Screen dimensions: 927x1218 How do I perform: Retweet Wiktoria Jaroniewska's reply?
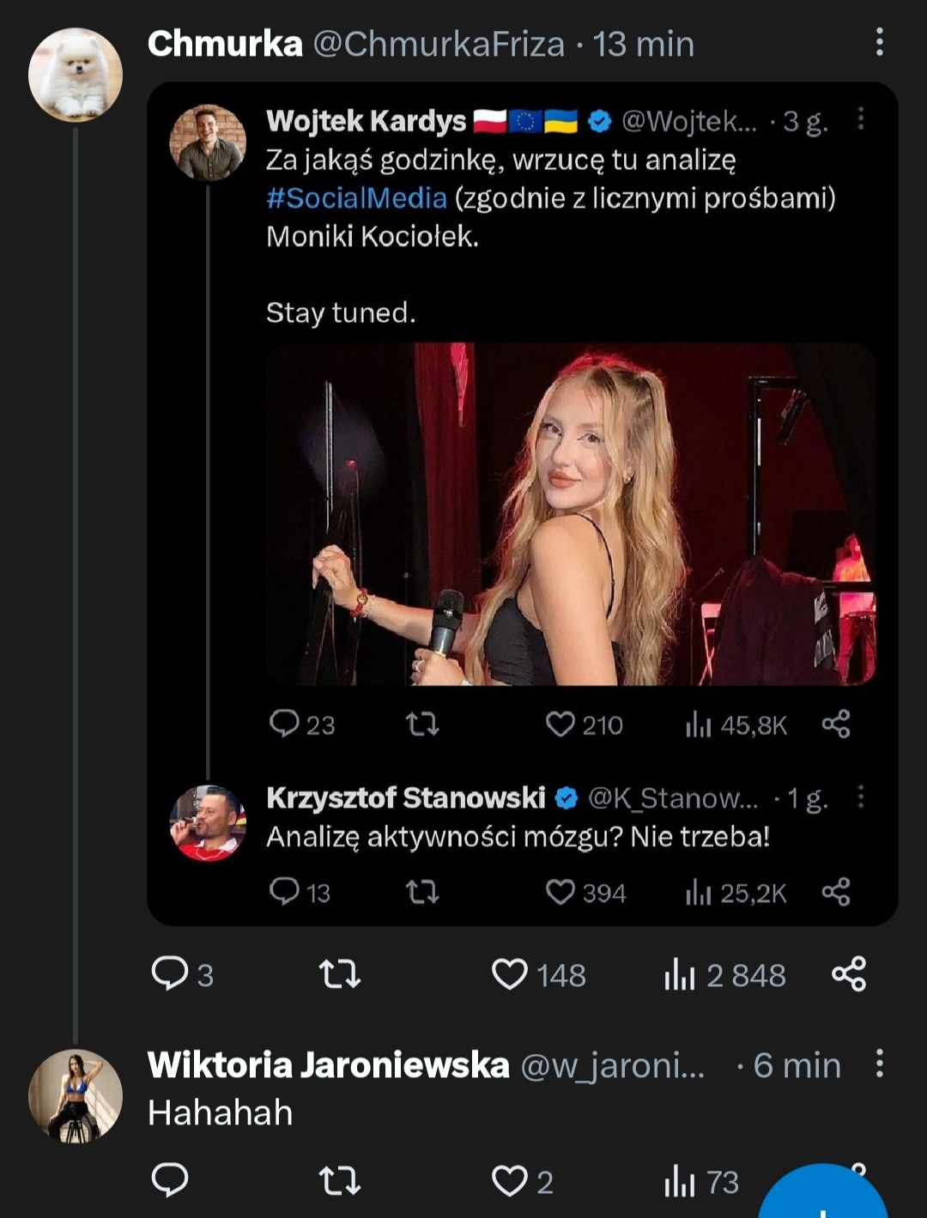click(340, 1181)
